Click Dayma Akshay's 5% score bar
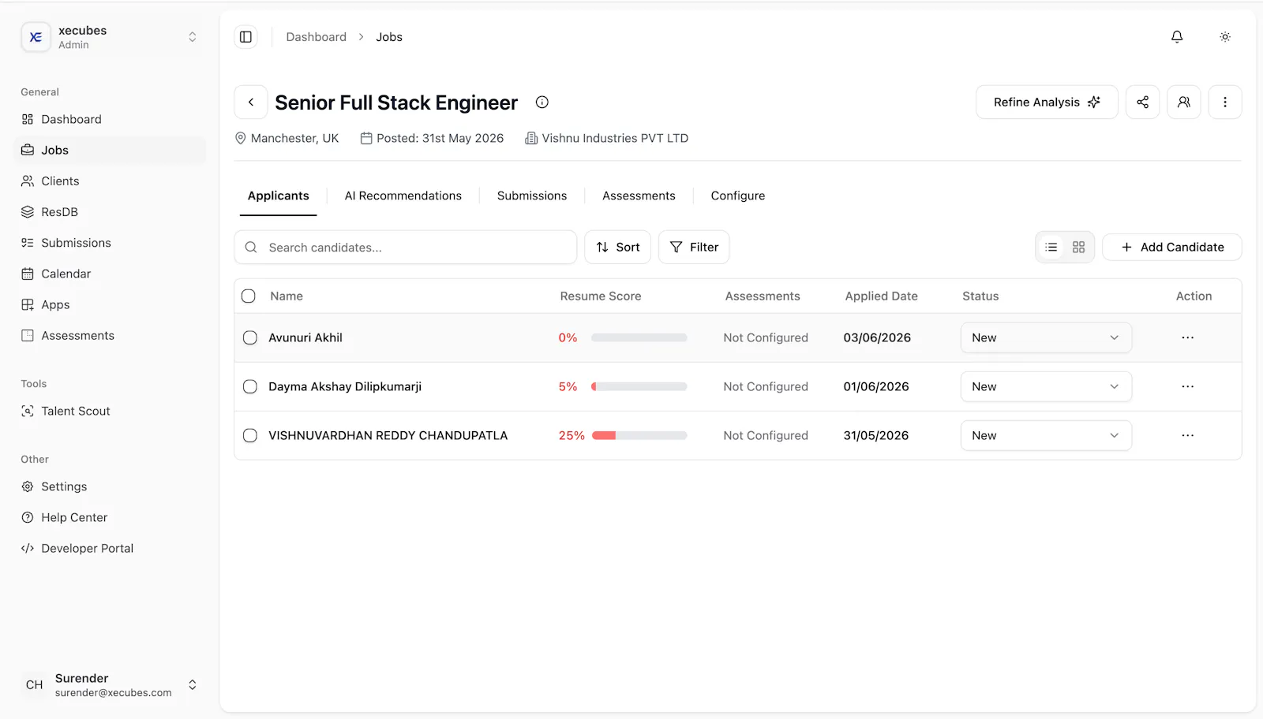This screenshot has width=1263, height=719. pyautogui.click(x=639, y=386)
